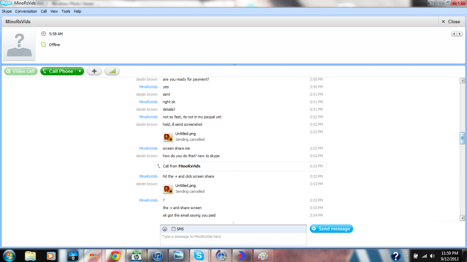Show hidden system tray icons arrow

(x=407, y=256)
